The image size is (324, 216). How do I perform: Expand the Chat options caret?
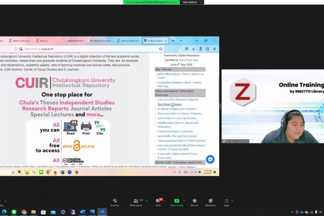(x=165, y=201)
